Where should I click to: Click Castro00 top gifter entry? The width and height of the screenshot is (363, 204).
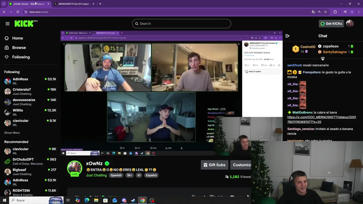tap(304, 49)
